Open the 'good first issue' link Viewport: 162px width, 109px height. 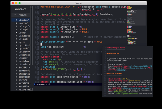coord(121,66)
